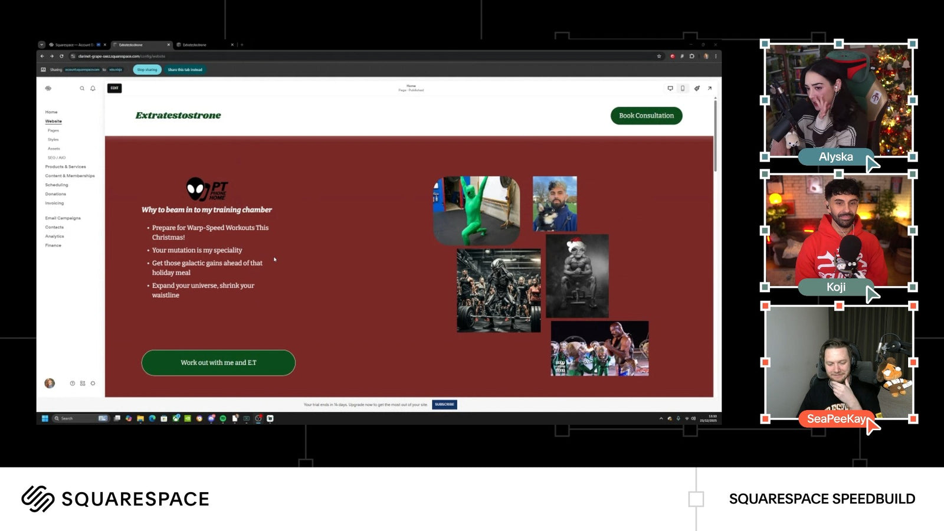Open Analytics in the sidebar

[x=54, y=236]
